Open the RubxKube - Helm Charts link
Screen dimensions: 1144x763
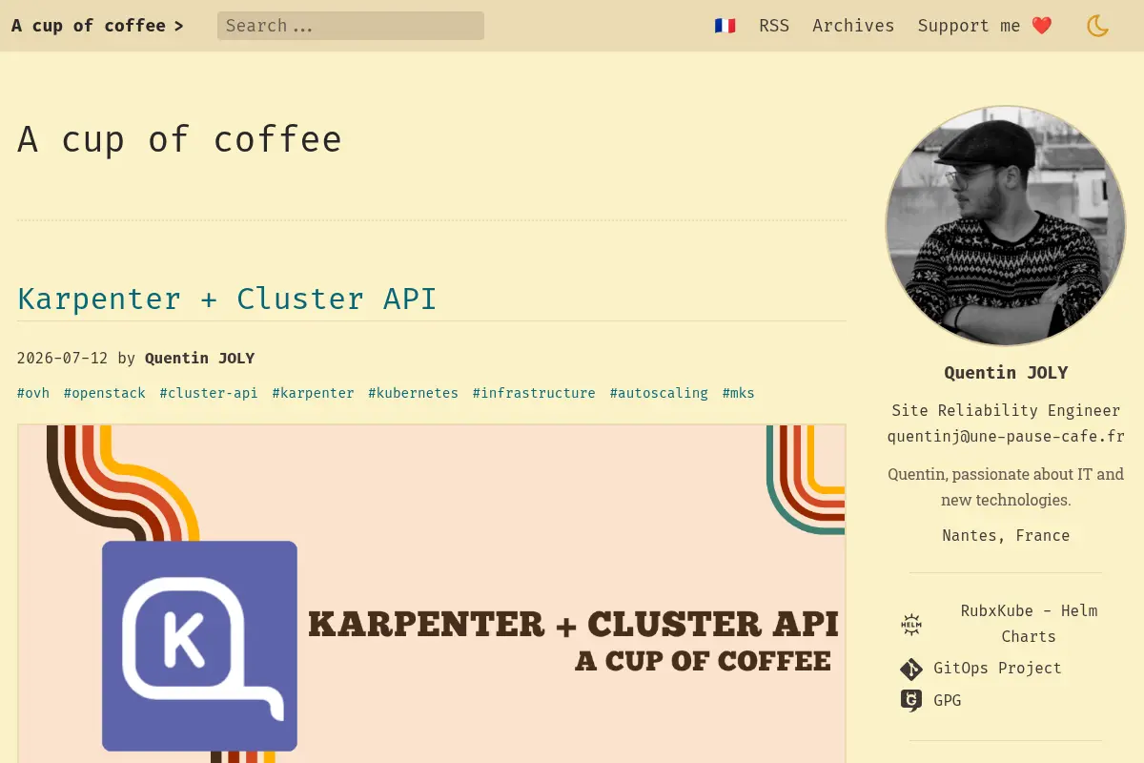tap(1029, 624)
